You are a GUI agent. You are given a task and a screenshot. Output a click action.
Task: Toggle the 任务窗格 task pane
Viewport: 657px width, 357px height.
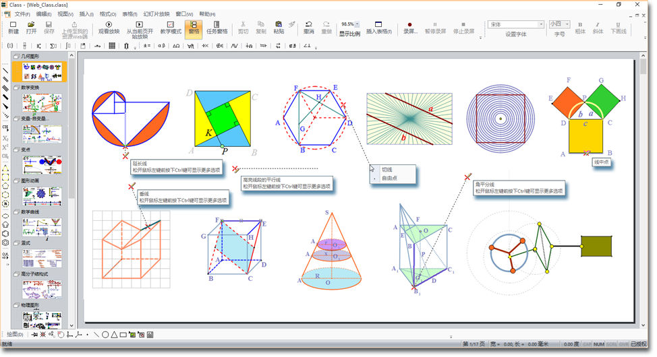tap(217, 28)
